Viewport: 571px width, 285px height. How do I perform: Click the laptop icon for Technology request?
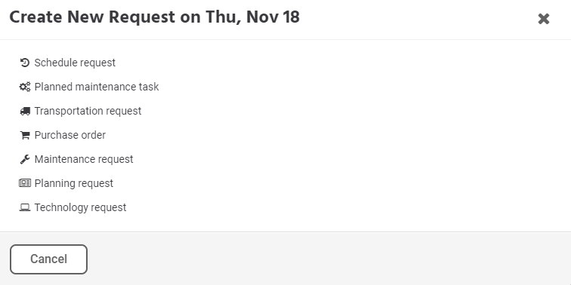pos(25,207)
